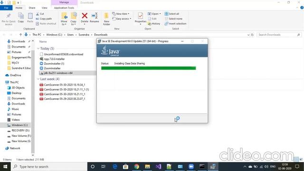The width and height of the screenshot is (304, 171).
Task: Switch to the Share ribbon tab
Action: tap(32, 8)
